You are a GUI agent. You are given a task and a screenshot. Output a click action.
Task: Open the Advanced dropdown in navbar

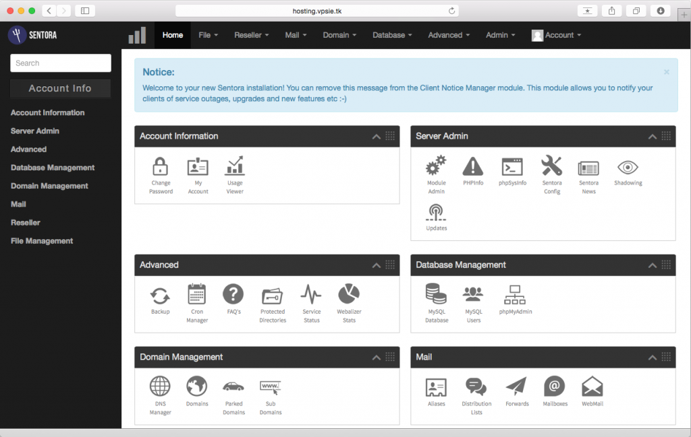[449, 35]
